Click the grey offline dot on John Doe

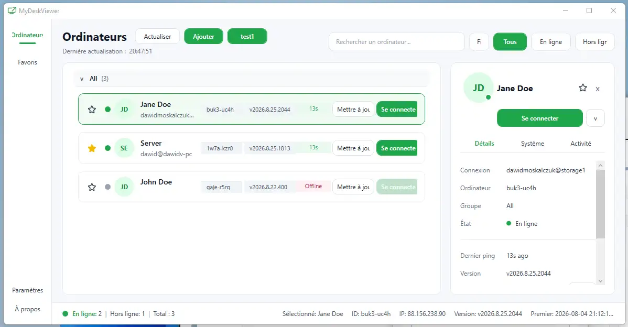(x=107, y=187)
